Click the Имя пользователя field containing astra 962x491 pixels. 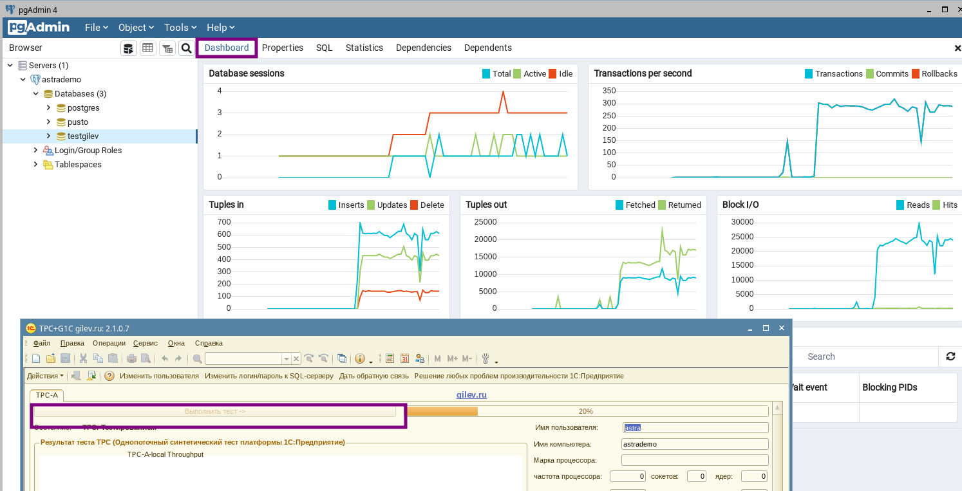(x=695, y=427)
